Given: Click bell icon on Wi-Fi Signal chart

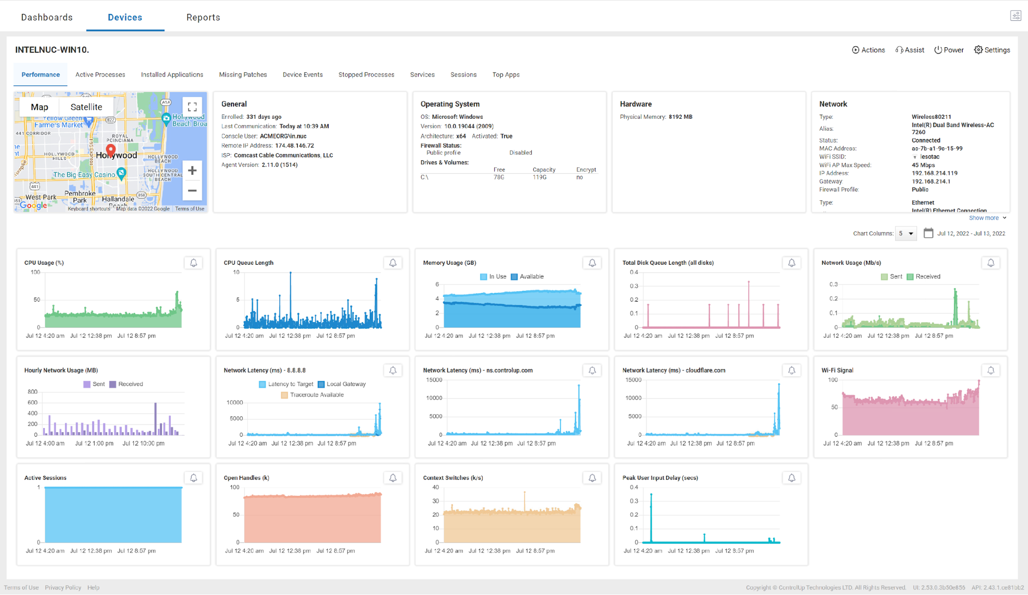Looking at the screenshot, I should point(991,370).
